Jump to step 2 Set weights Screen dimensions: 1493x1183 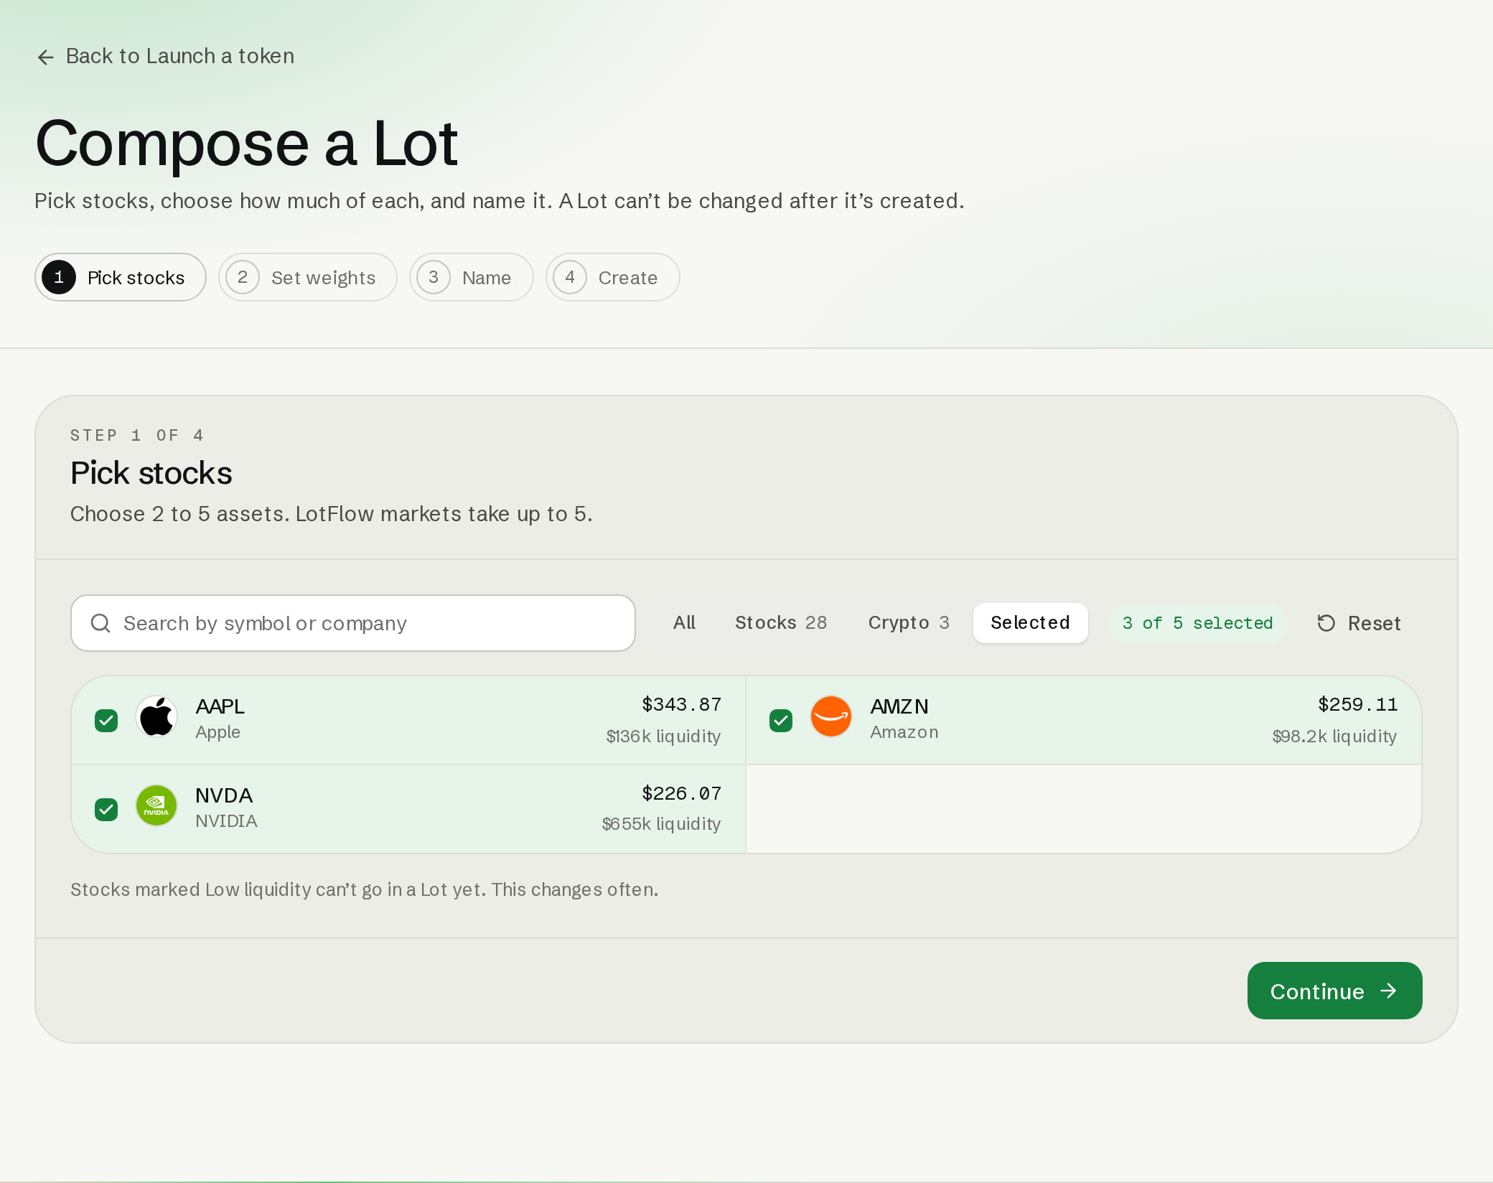coord(308,277)
